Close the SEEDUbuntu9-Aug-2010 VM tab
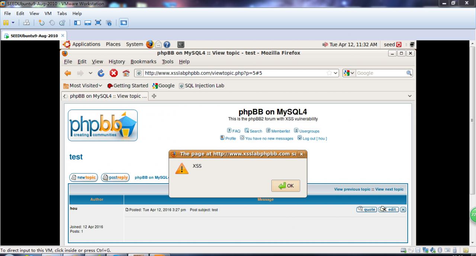The width and height of the screenshot is (476, 256). 63,35
